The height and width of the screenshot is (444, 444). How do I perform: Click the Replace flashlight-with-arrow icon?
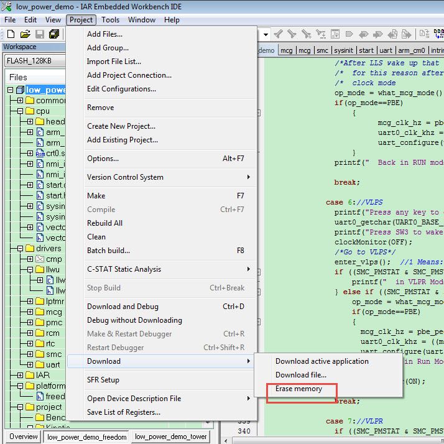click(x=320, y=34)
